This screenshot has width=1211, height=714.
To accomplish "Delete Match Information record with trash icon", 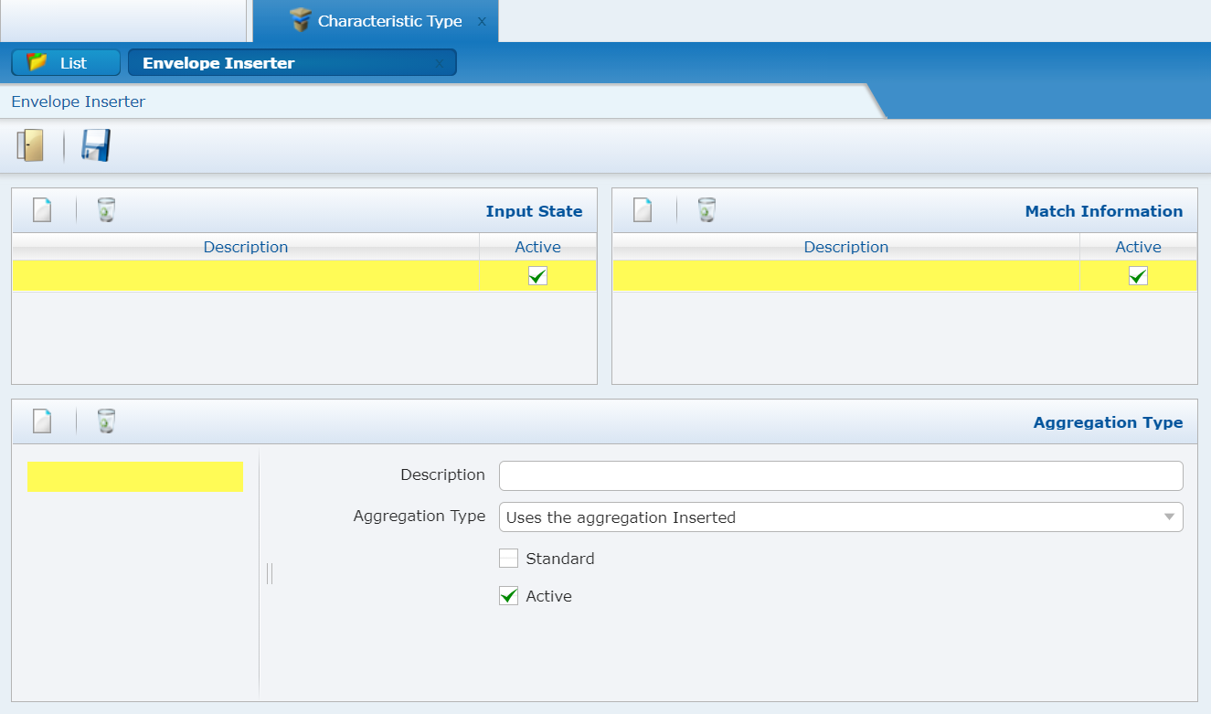I will pyautogui.click(x=706, y=210).
